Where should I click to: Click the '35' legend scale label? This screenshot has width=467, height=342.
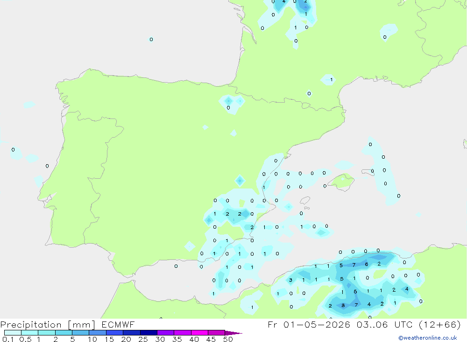click(x=177, y=339)
